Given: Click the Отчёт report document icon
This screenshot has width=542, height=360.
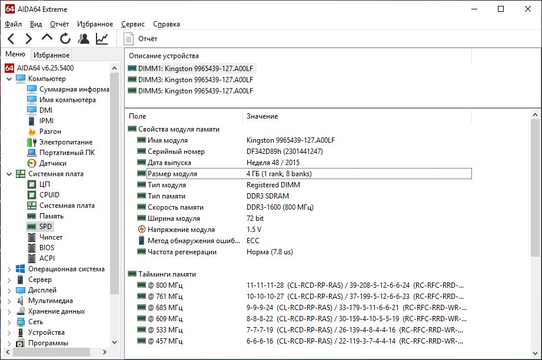Looking at the screenshot, I should 128,39.
